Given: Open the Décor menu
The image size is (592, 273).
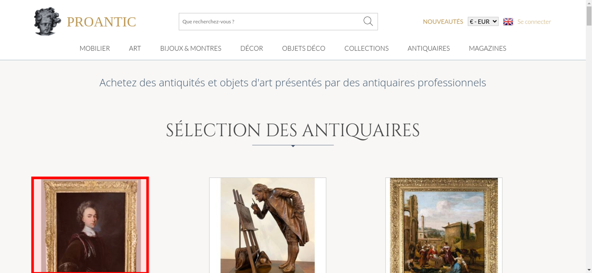Looking at the screenshot, I should point(252,48).
